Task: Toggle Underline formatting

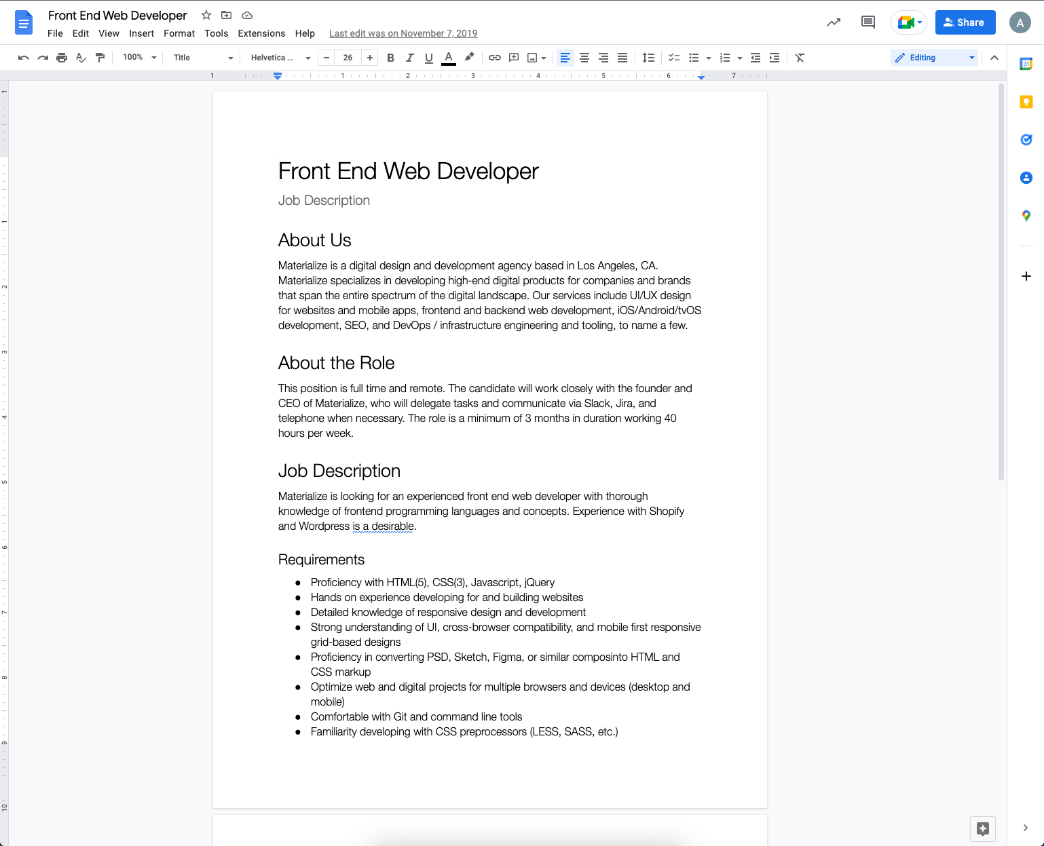Action: point(428,58)
